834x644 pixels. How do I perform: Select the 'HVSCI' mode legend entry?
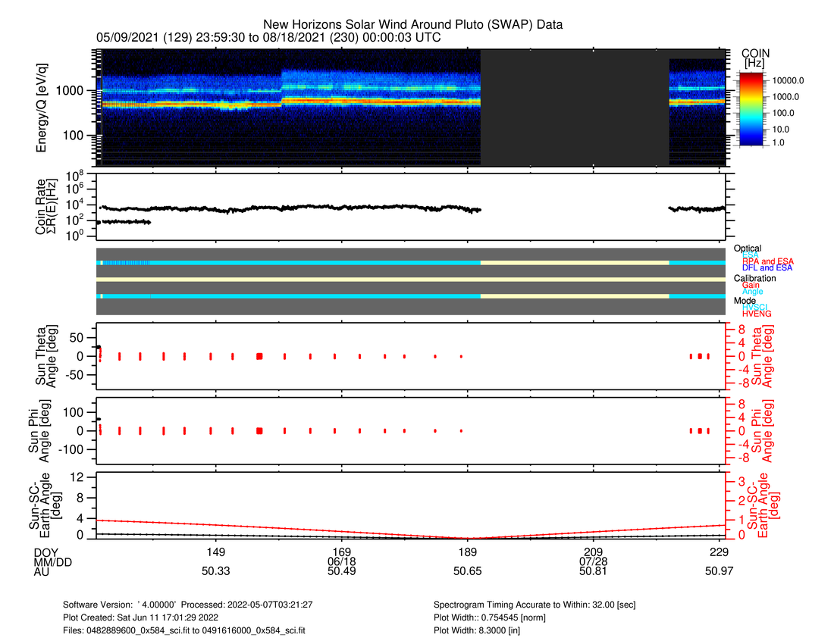(757, 307)
